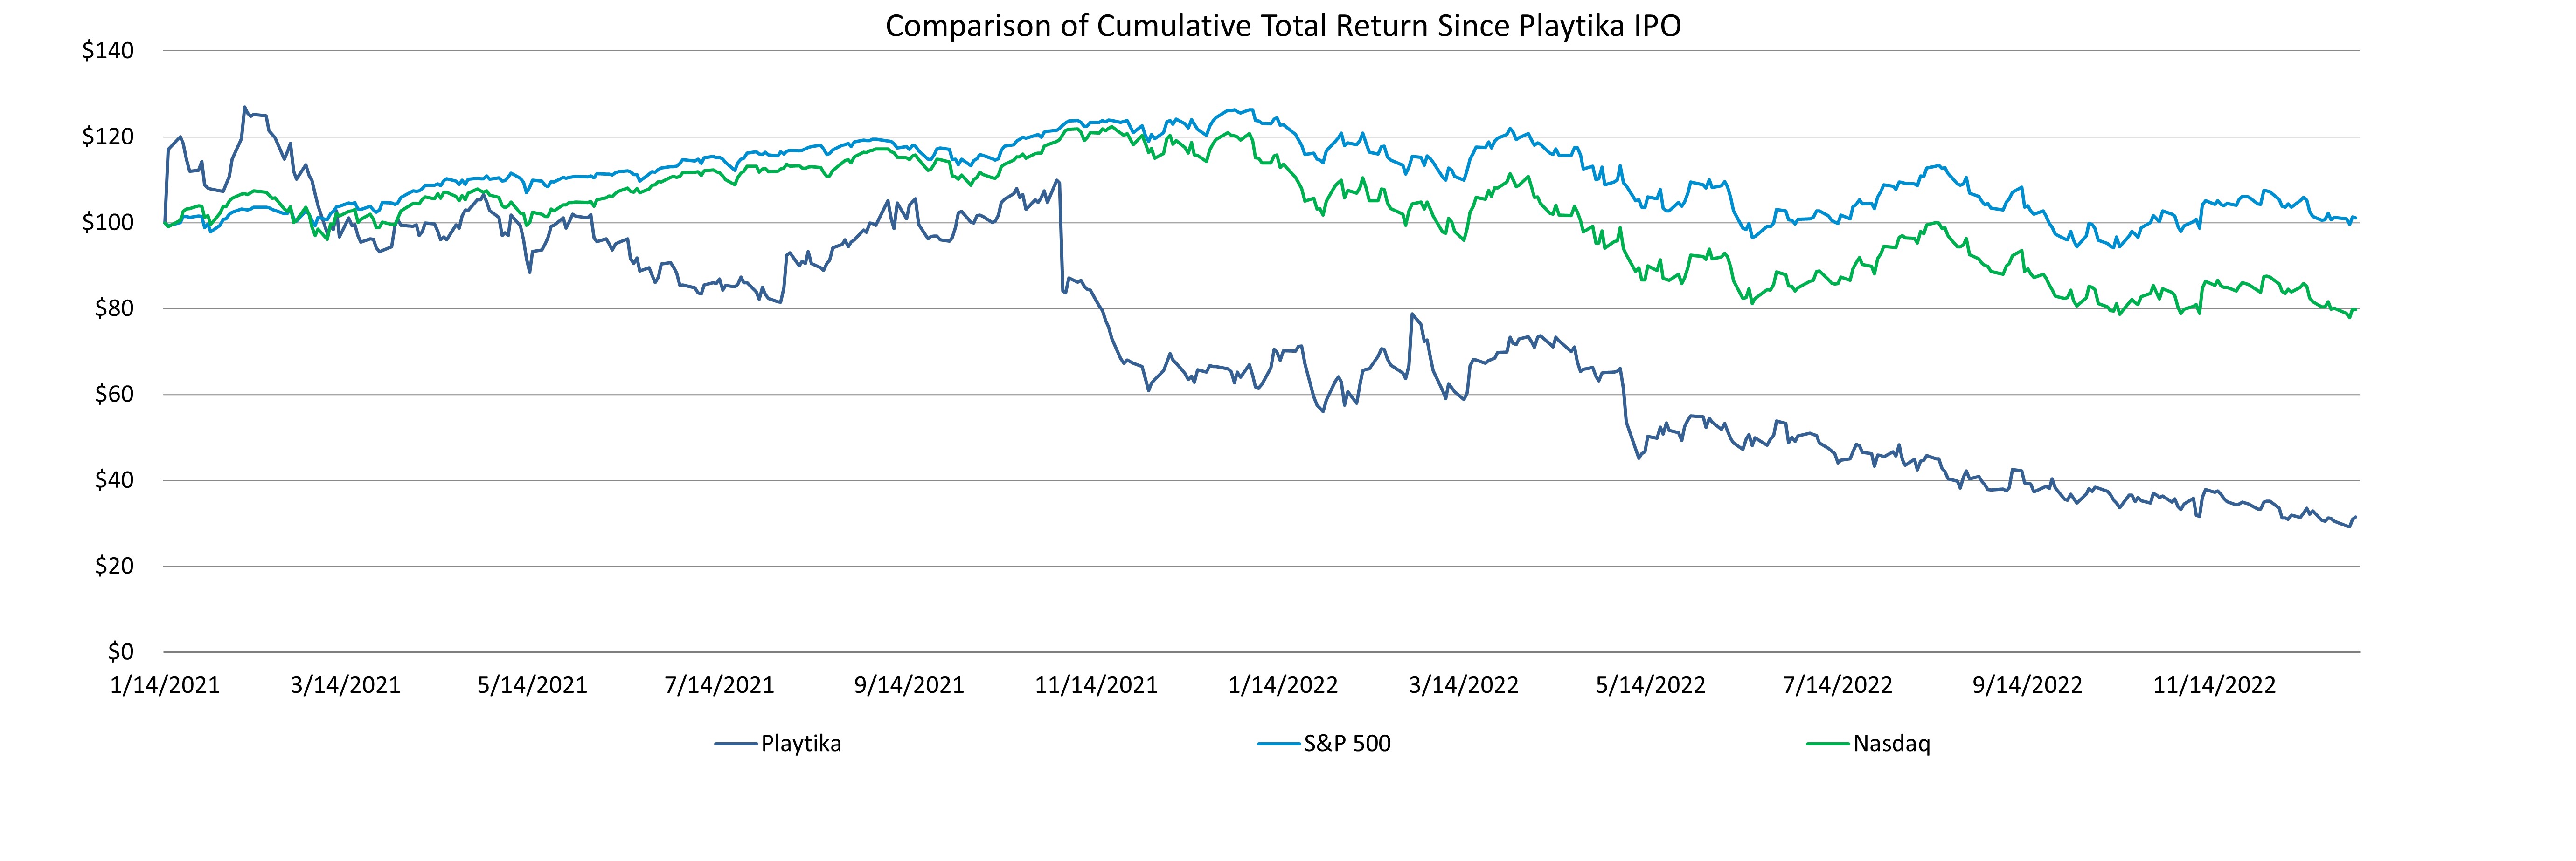Click the $60 y-axis label
This screenshot has height=861, width=2576.
(x=114, y=395)
